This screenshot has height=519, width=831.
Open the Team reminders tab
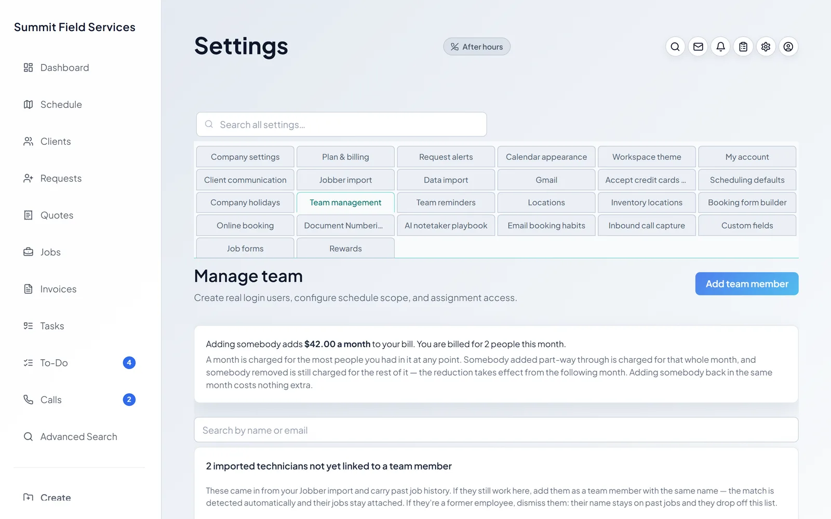(x=446, y=202)
